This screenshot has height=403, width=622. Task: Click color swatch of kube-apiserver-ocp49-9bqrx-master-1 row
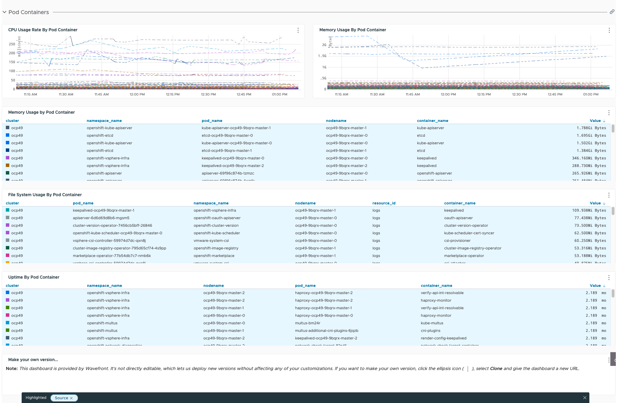tap(8, 128)
